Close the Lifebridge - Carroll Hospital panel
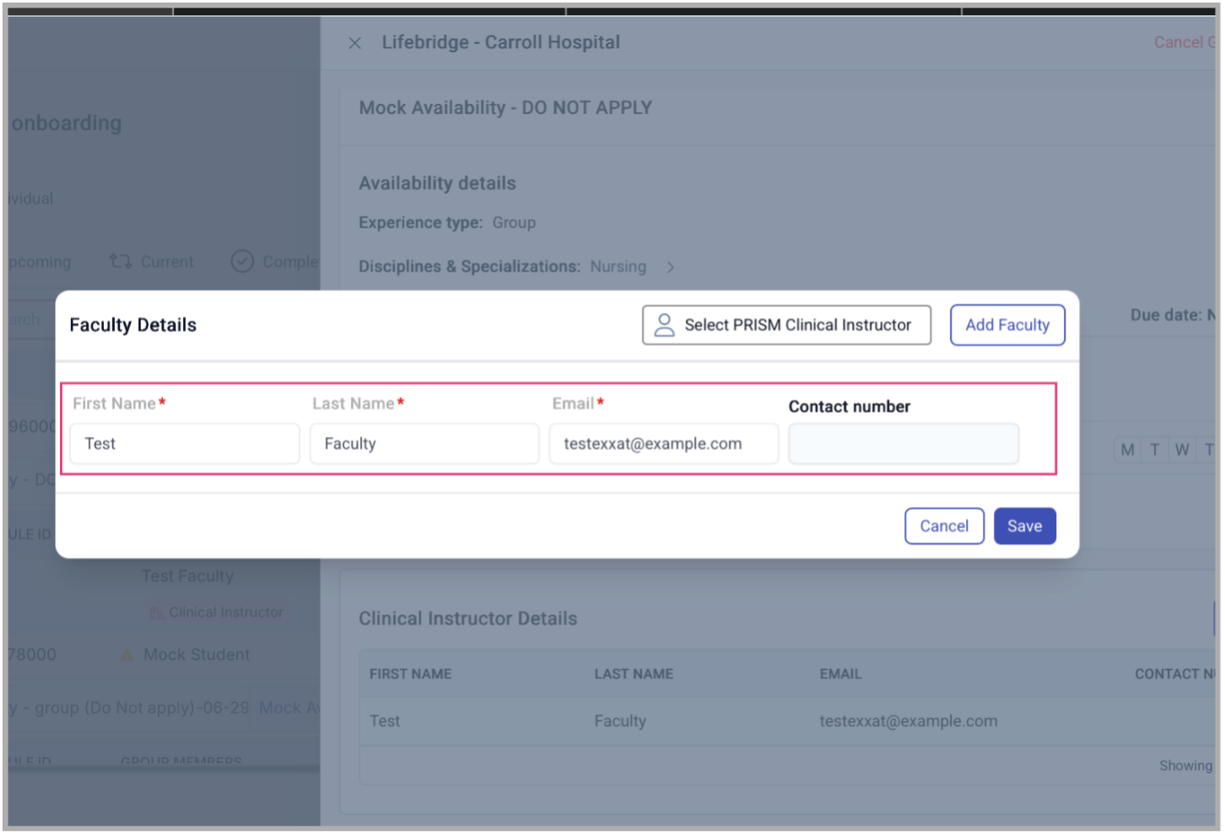 [355, 43]
